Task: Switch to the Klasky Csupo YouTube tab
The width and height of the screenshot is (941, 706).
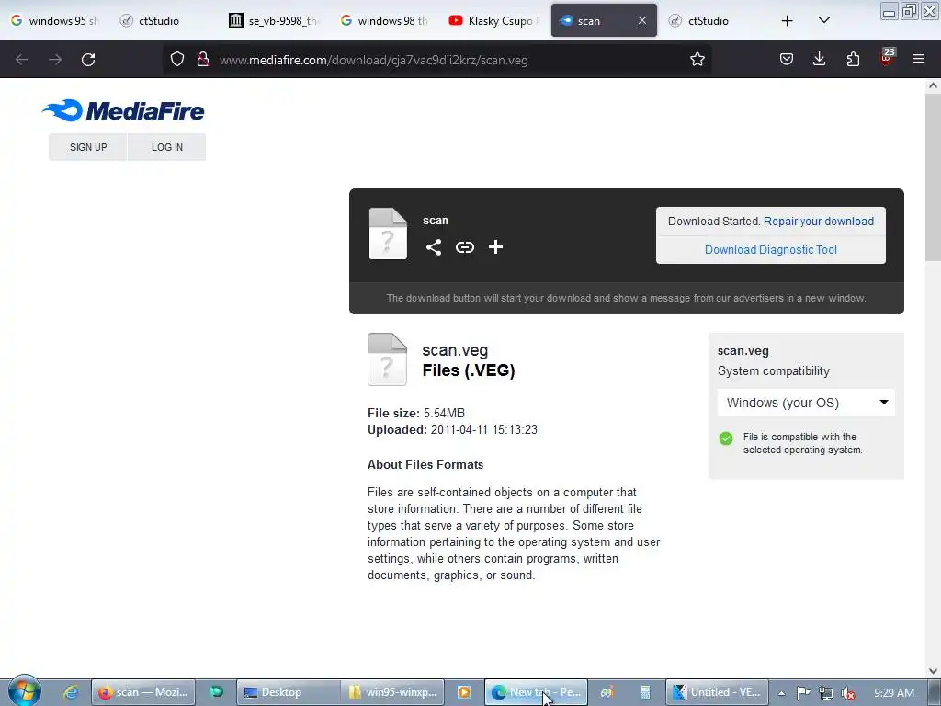Action: (x=493, y=20)
